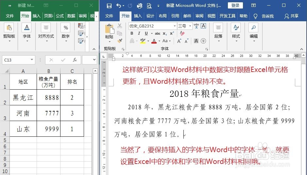
Task: Switch to Excel's 公式 tab
Action: [x=60, y=16]
